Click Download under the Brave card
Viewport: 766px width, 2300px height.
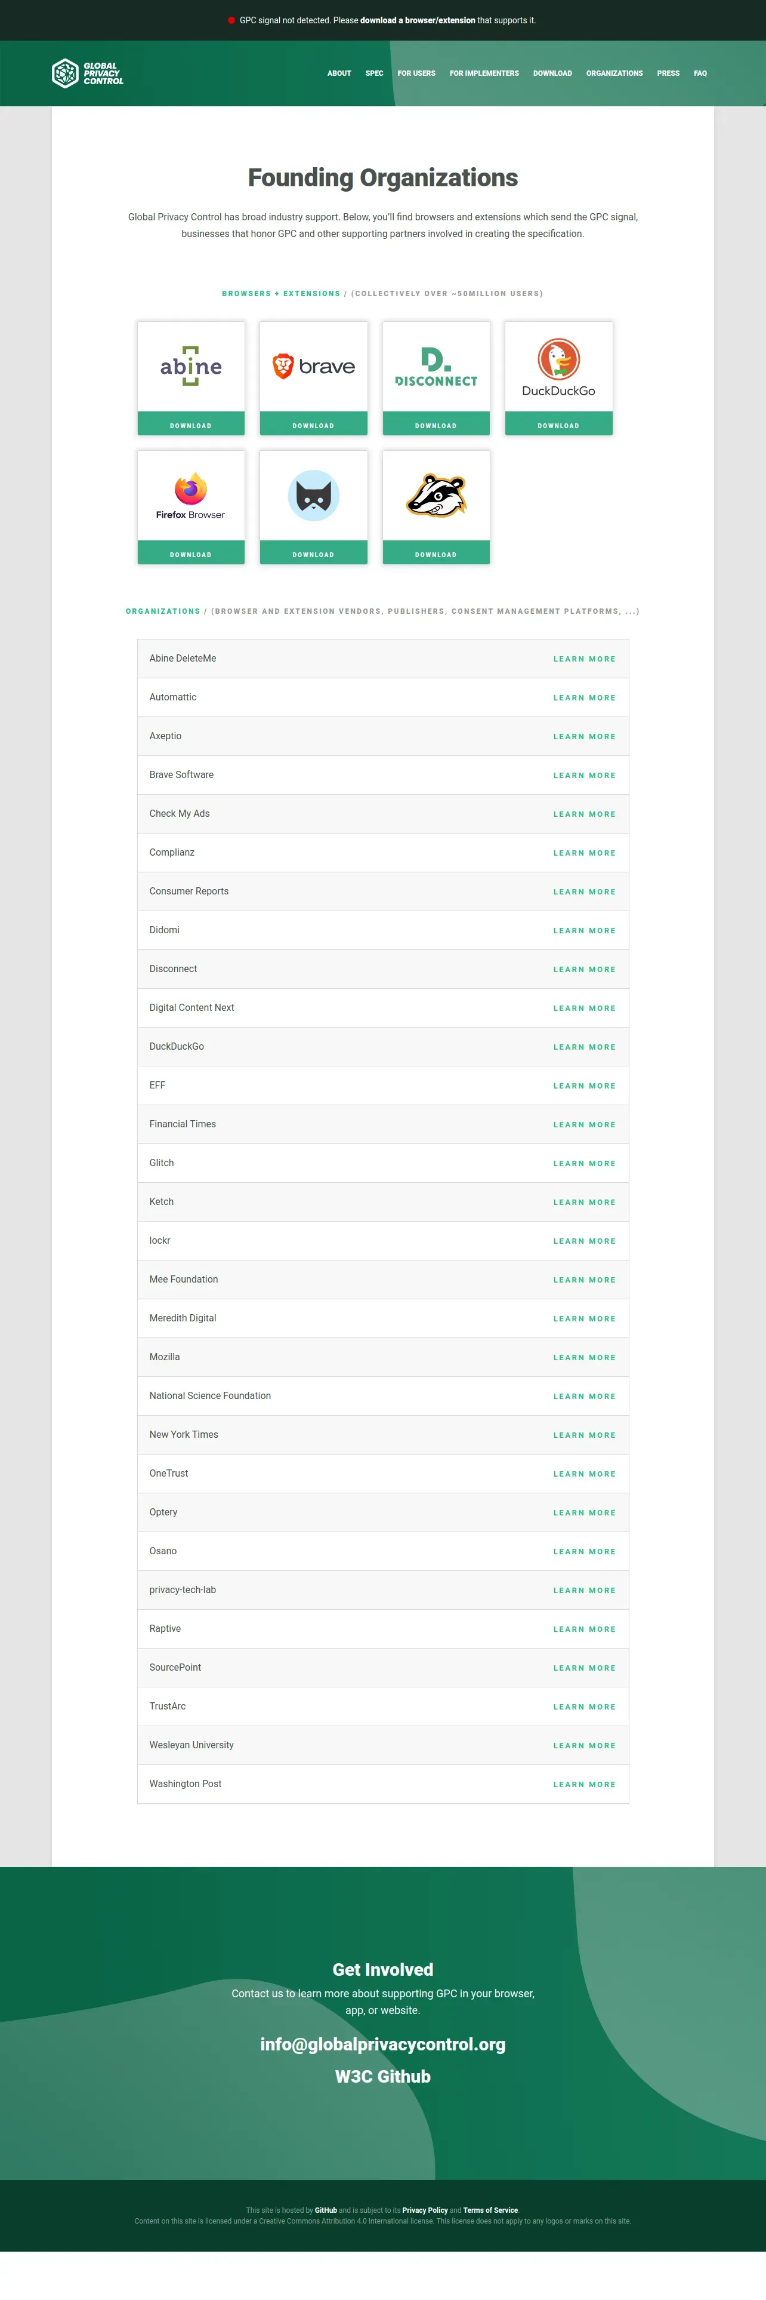click(314, 424)
